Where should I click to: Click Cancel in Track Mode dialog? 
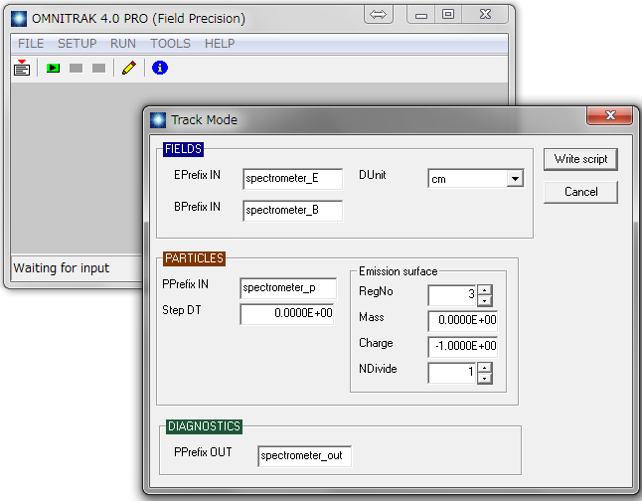tap(580, 192)
